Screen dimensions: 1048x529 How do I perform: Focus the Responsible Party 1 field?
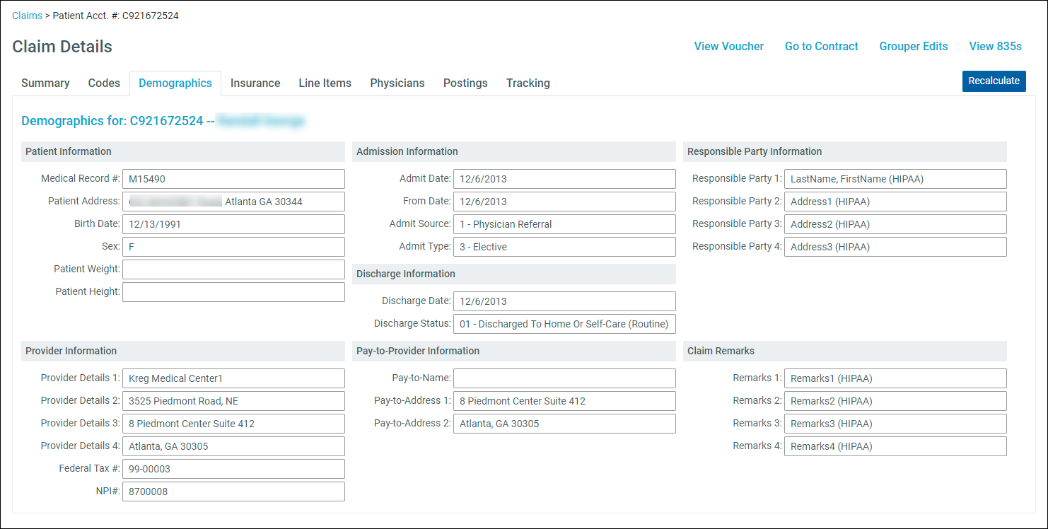895,179
